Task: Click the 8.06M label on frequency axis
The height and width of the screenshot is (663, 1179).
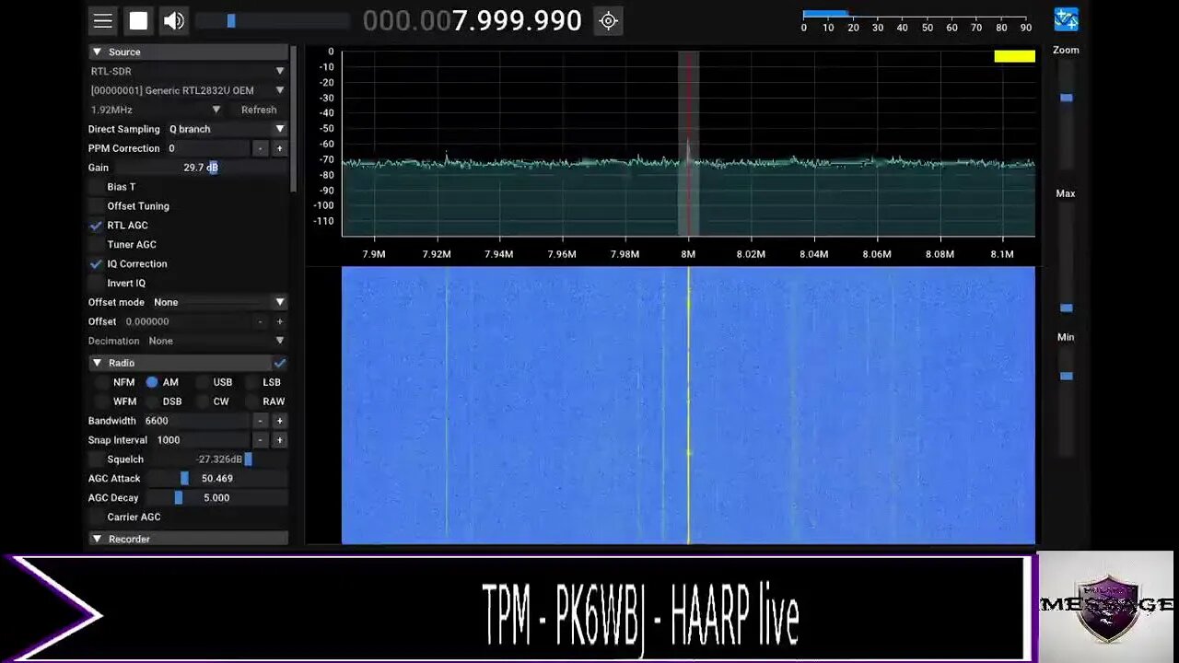Action: 877,254
